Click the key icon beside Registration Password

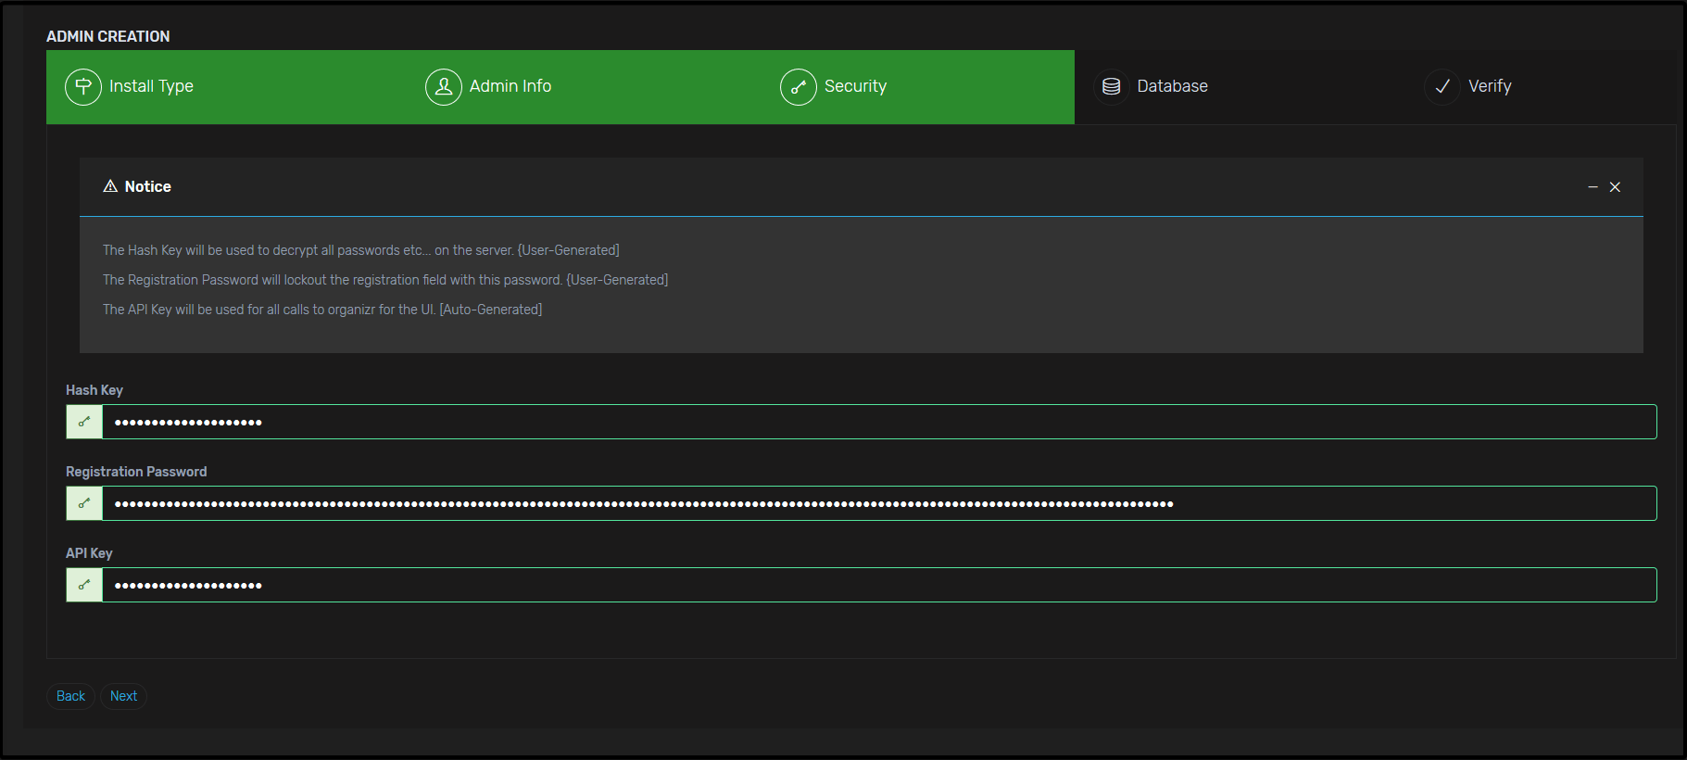pos(84,504)
